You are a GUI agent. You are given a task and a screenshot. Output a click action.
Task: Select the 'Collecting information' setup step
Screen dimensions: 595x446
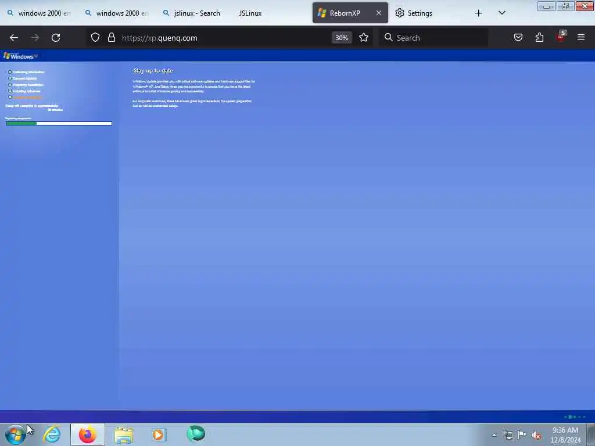(28, 72)
